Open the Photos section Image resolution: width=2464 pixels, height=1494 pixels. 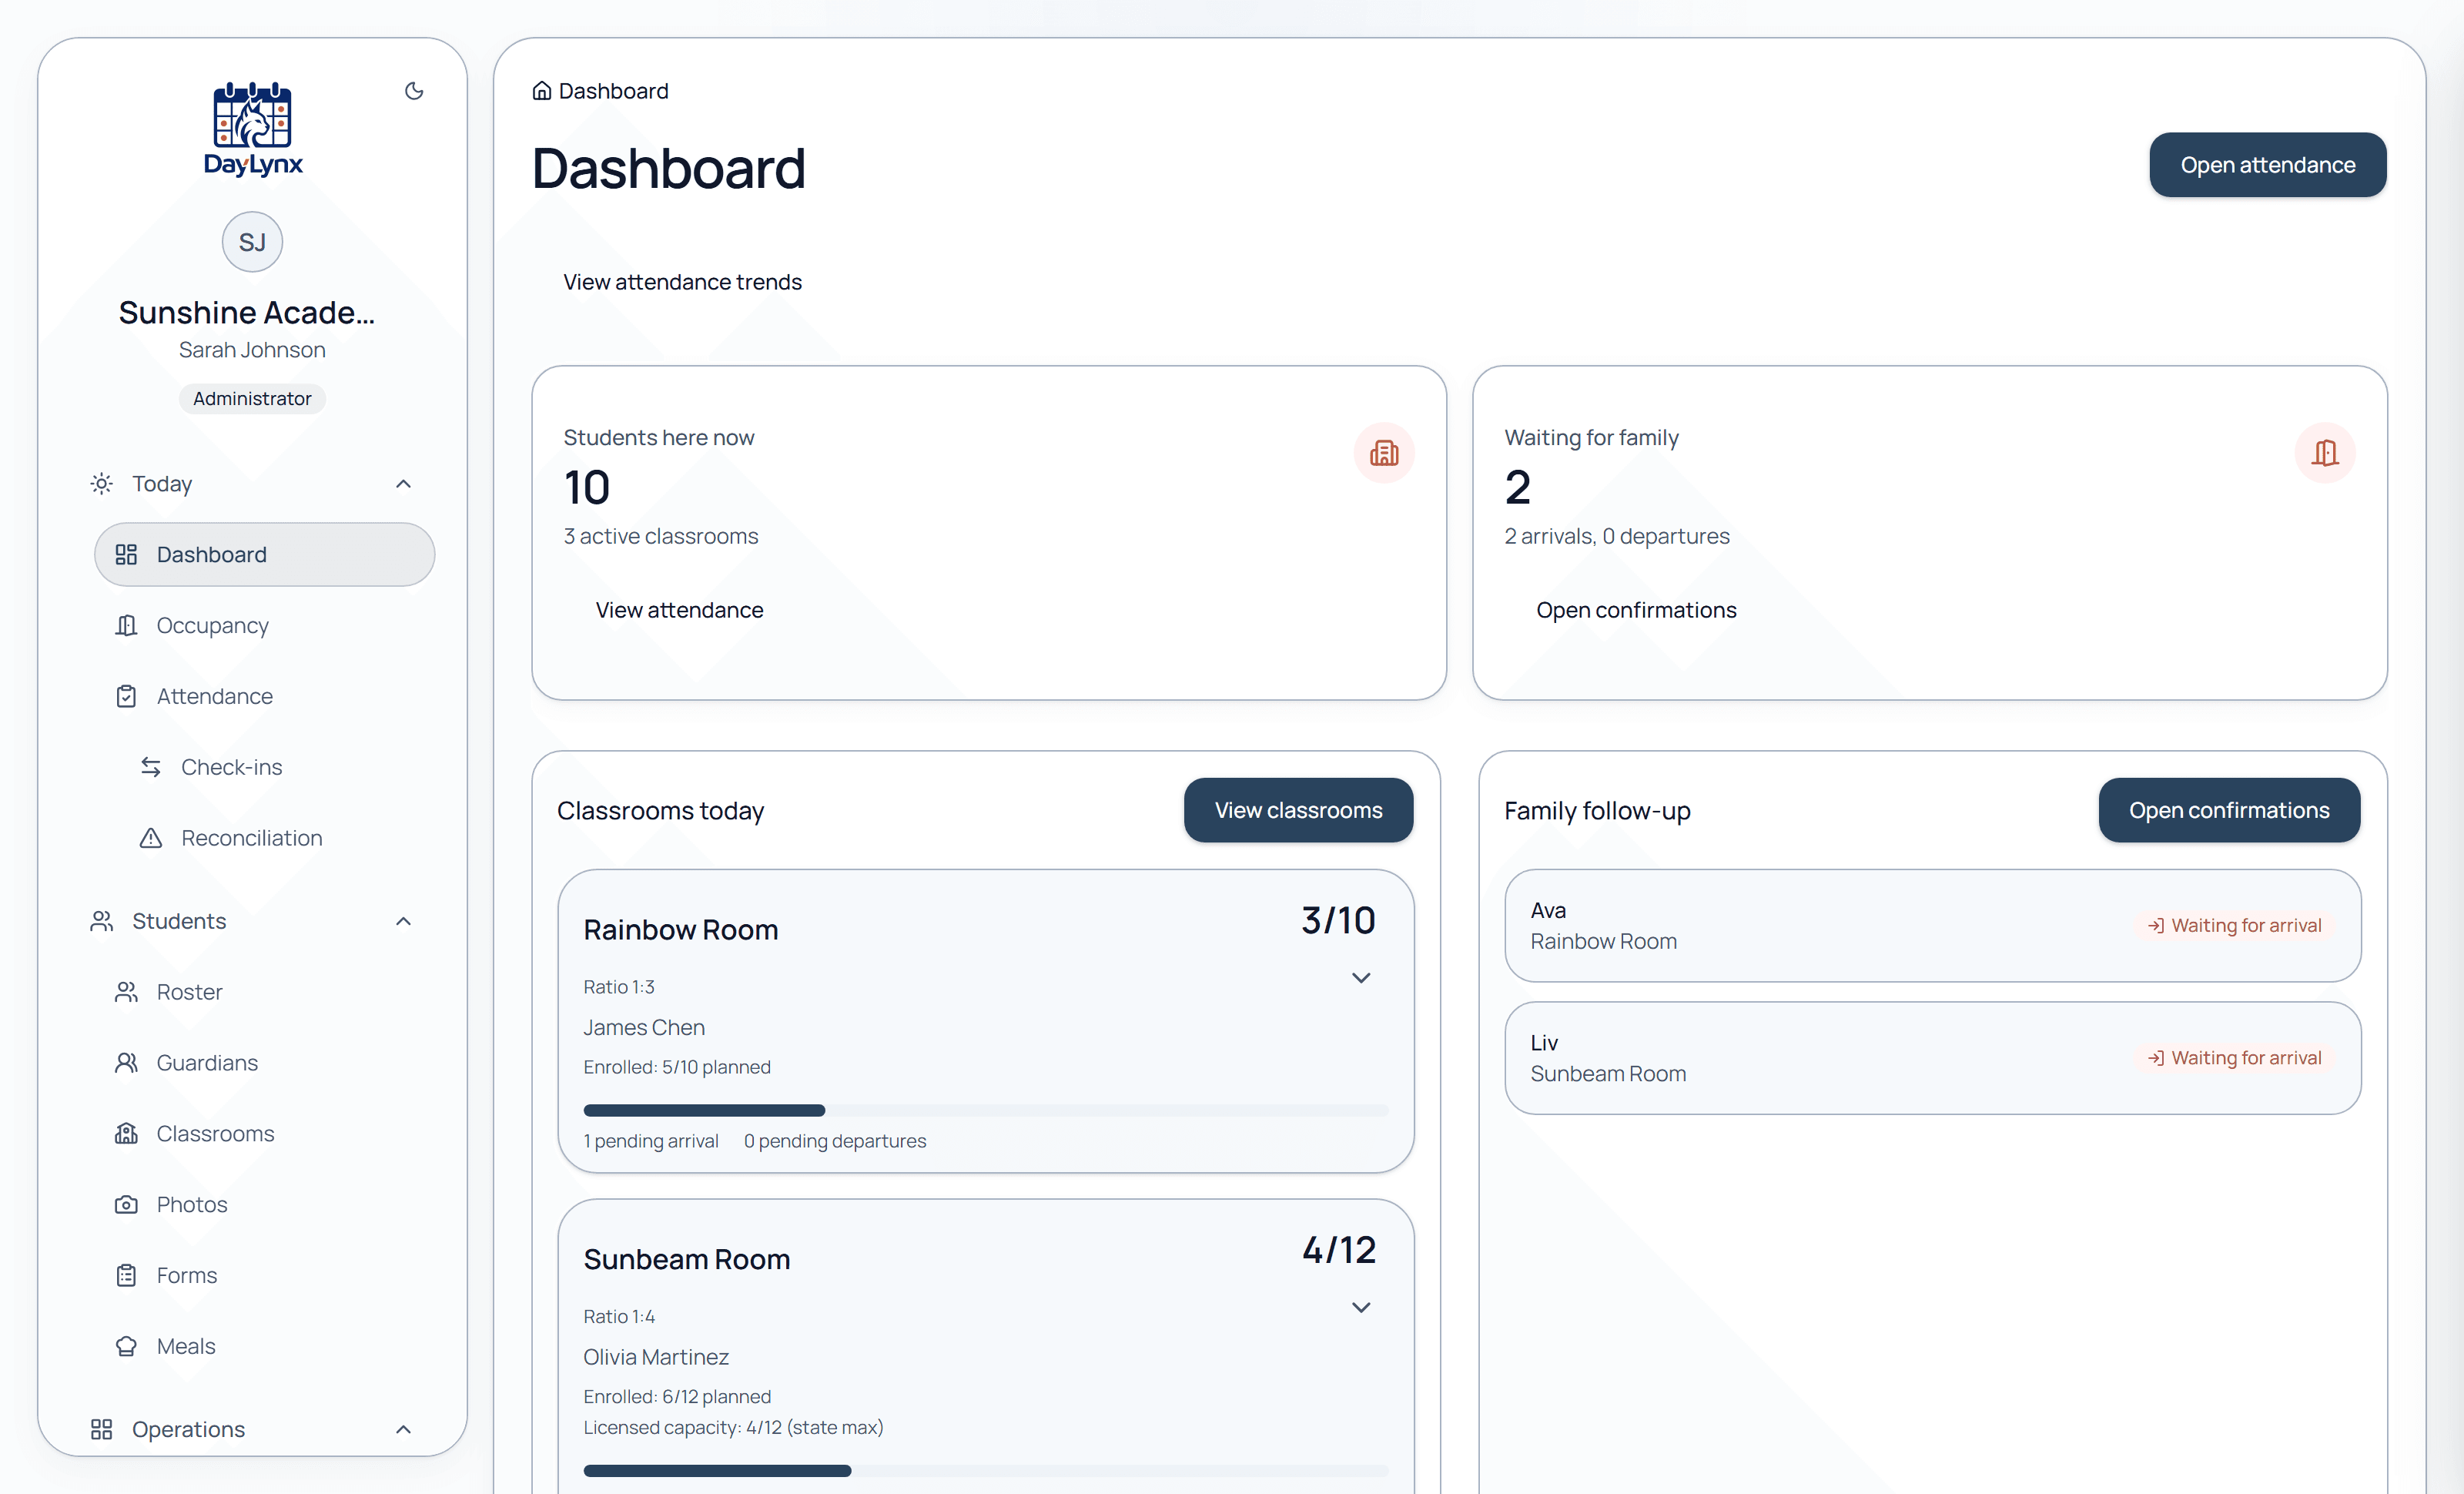264,1206
